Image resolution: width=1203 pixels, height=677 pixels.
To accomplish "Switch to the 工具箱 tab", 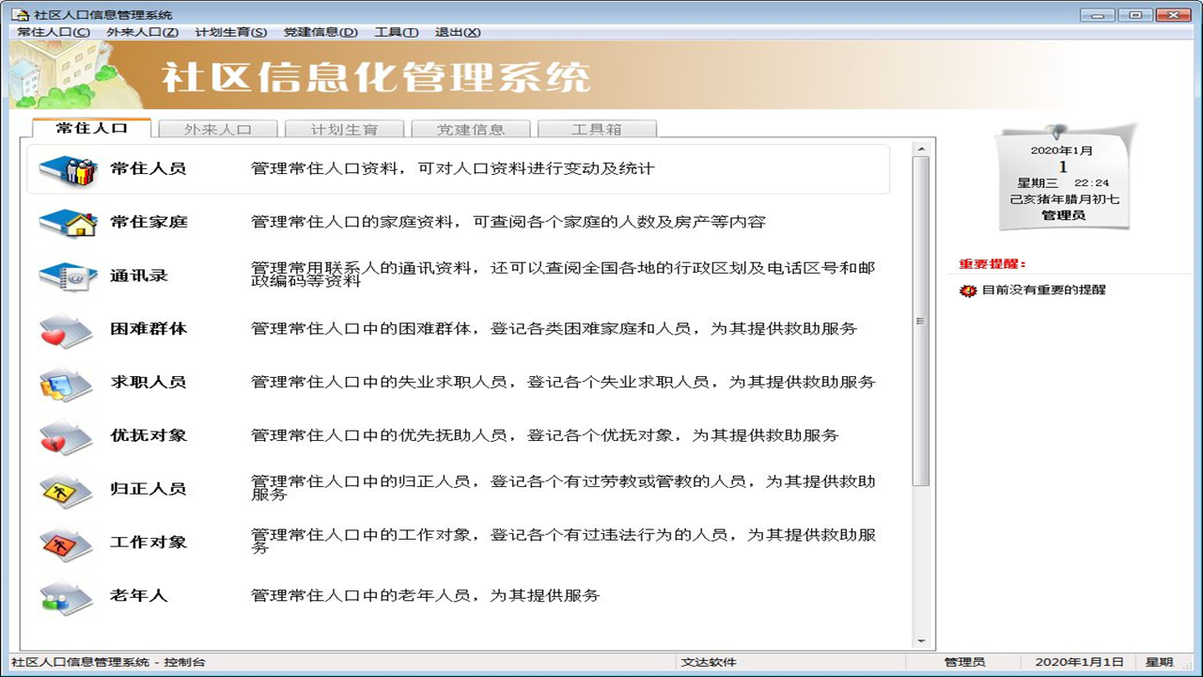I will [595, 130].
